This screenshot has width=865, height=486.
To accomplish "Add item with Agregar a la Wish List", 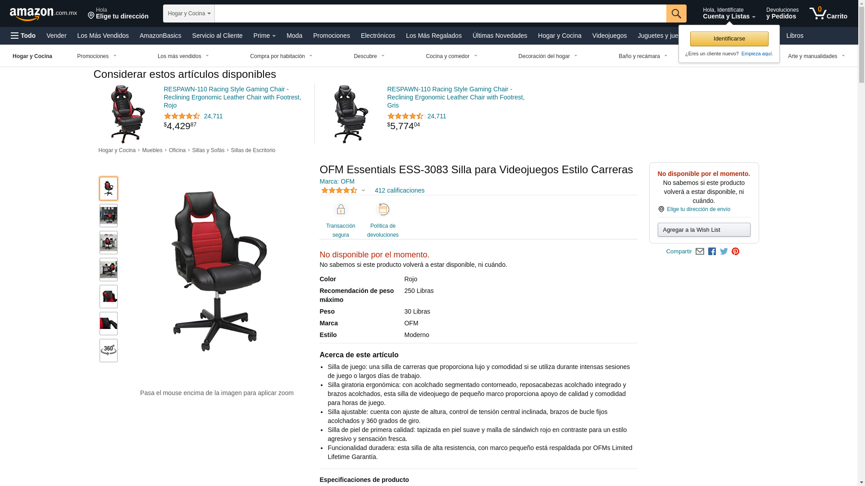I will [704, 230].
